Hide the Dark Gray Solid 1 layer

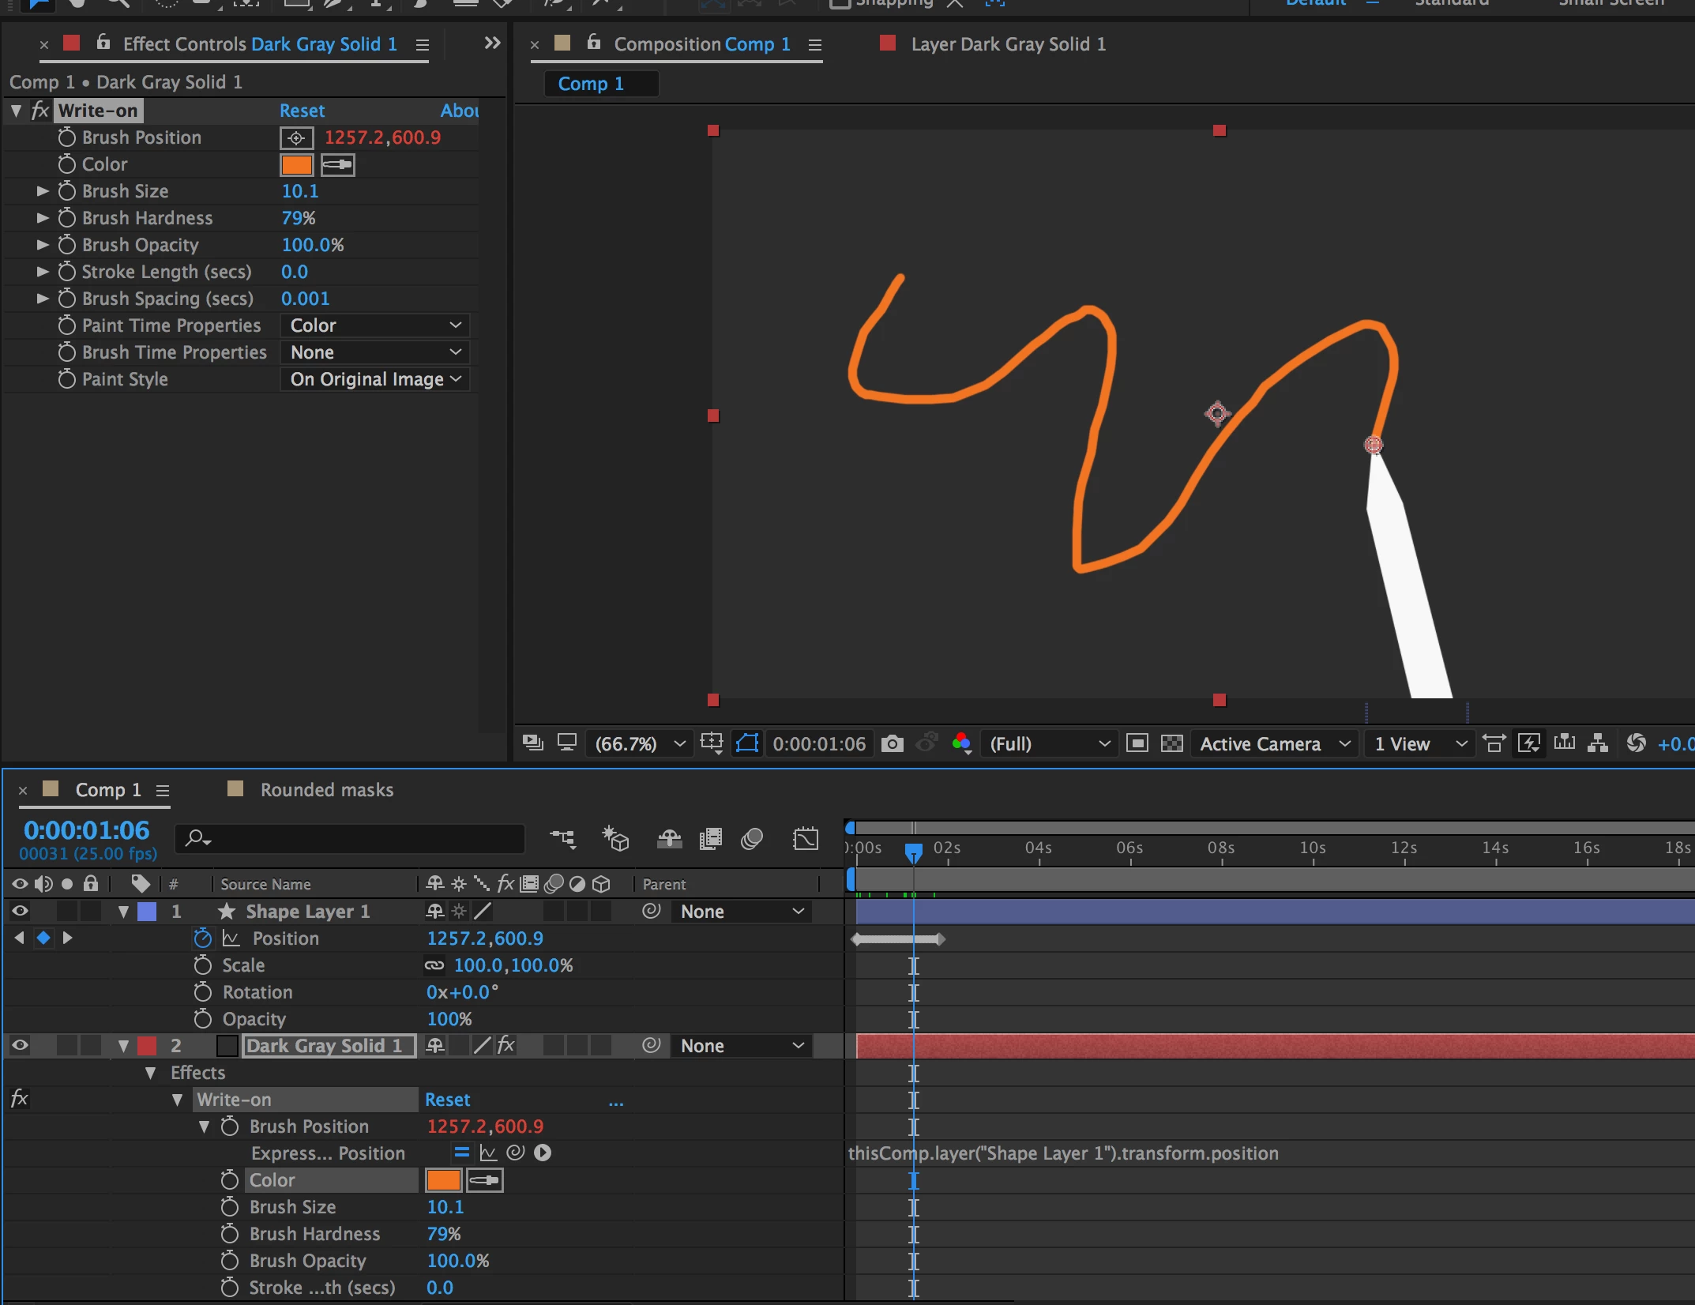20,1045
